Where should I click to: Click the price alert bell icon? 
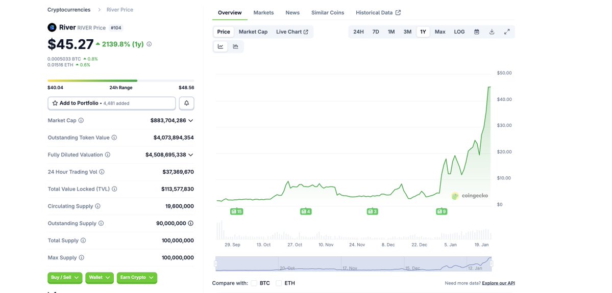click(186, 103)
